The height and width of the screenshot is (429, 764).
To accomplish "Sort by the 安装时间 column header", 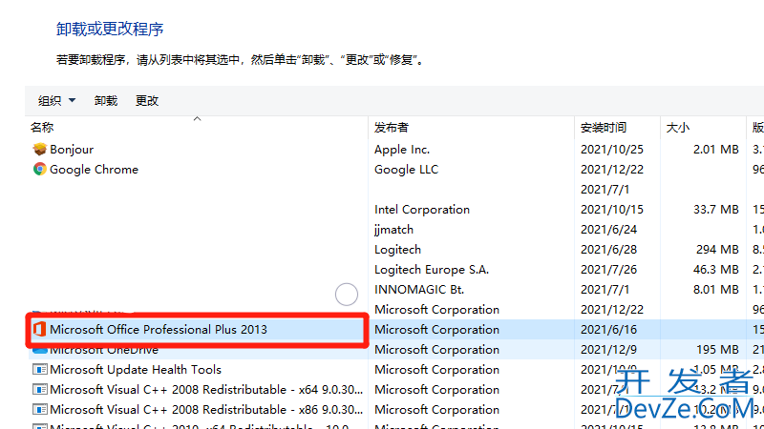I will [604, 128].
